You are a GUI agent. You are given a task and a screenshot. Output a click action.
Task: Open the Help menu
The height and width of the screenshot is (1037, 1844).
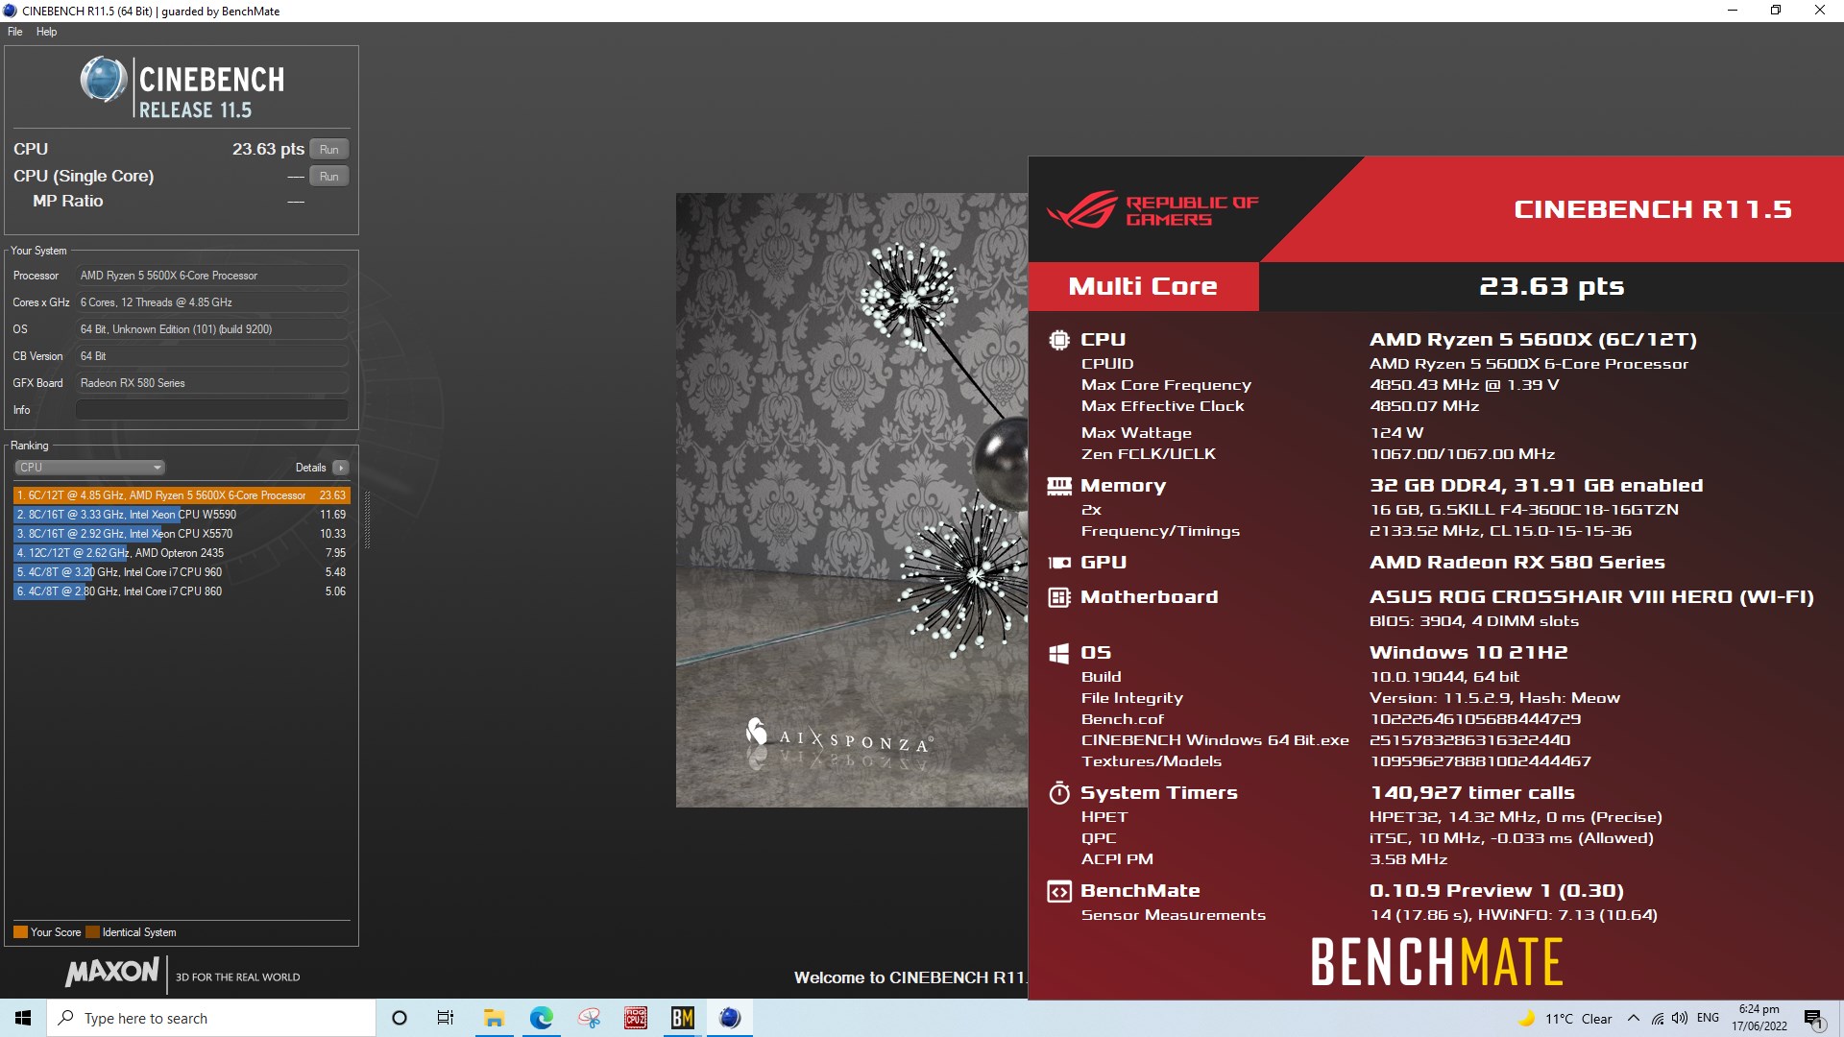[46, 32]
